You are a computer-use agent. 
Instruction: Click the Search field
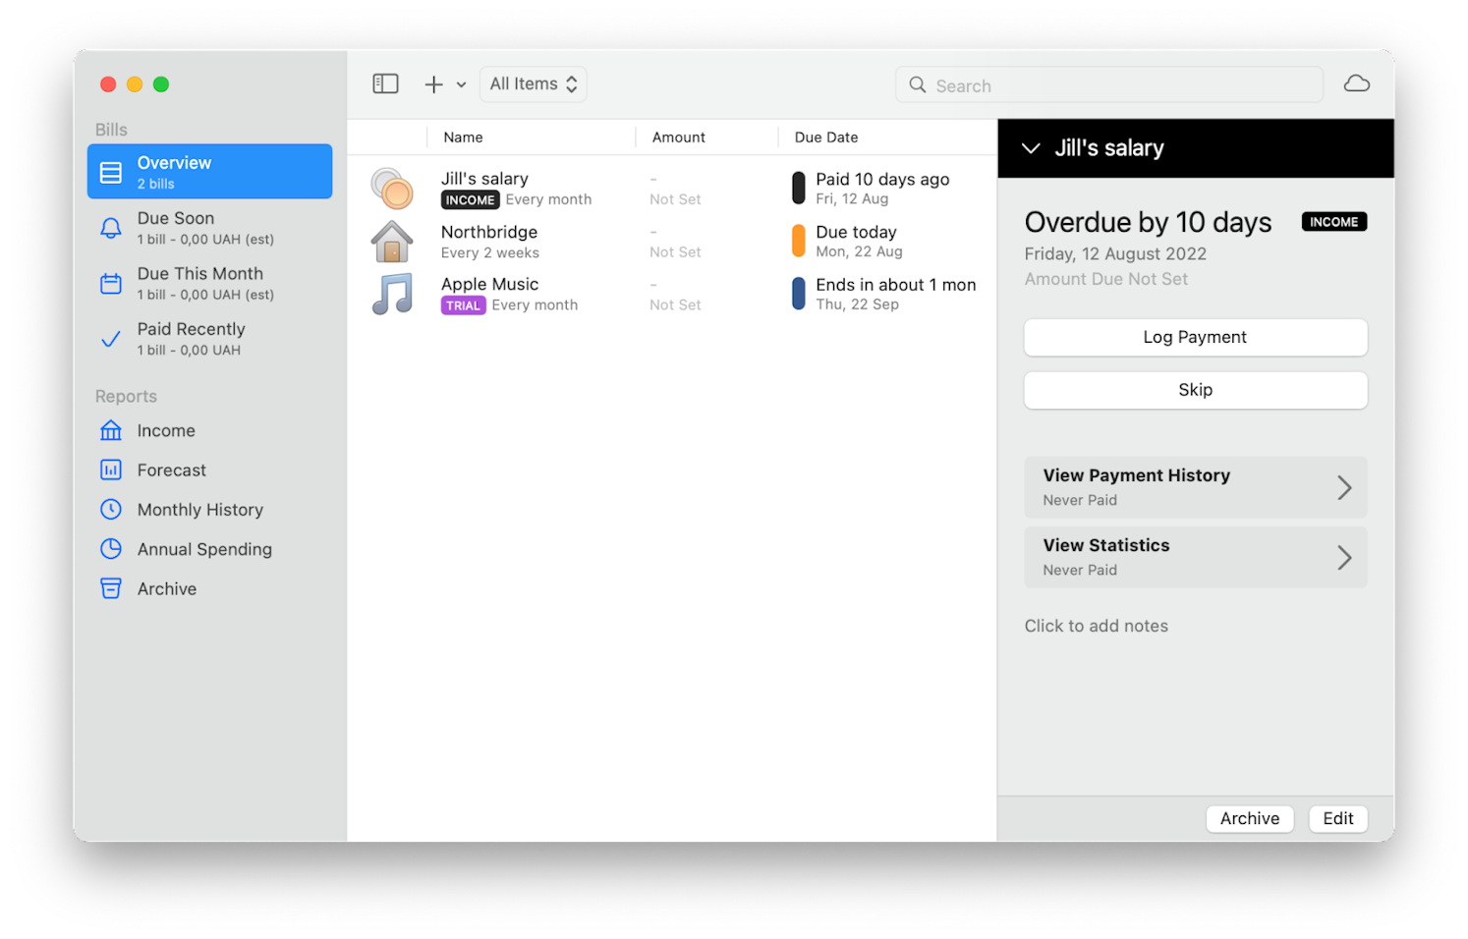(1108, 84)
